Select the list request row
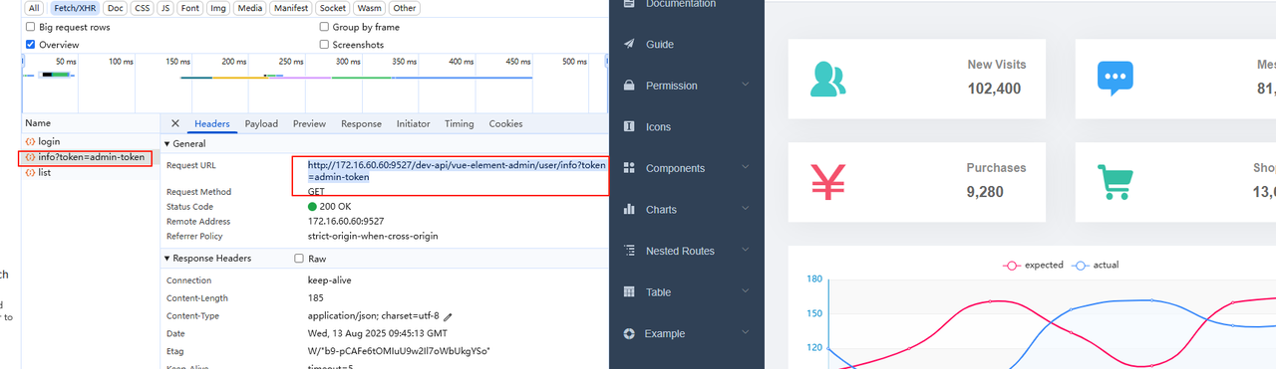 pyautogui.click(x=91, y=173)
